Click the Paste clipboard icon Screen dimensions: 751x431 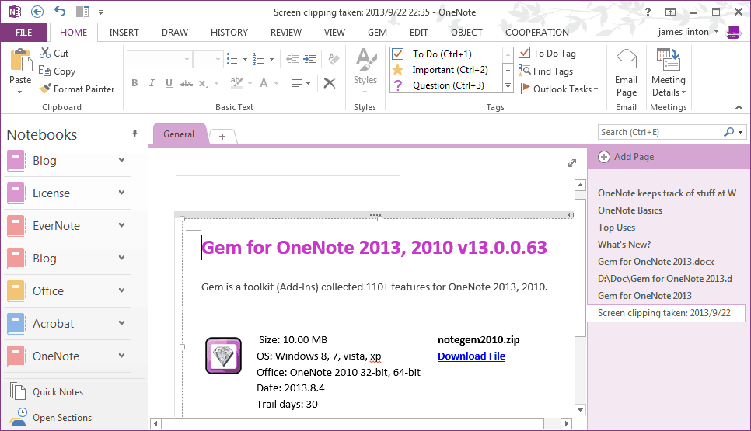tap(20, 61)
